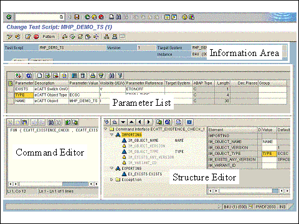Click the EXISTS parameter cell

coord(24,89)
